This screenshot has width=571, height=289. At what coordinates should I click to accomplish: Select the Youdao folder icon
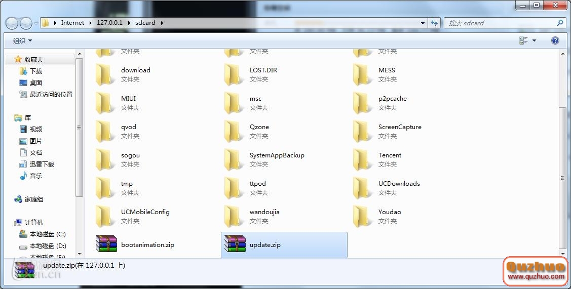[x=362, y=217]
